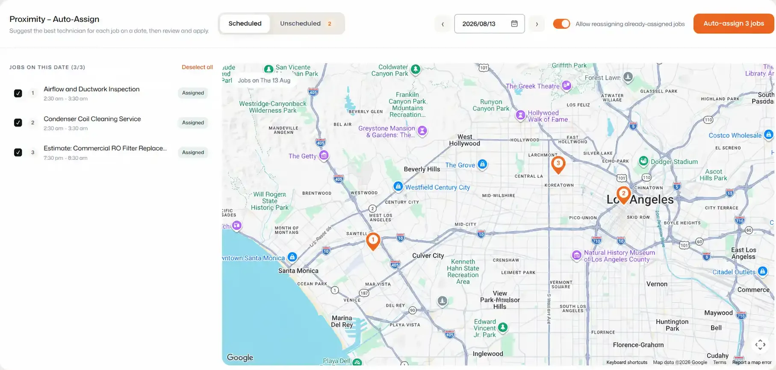Click The Grove shopping marker
The height and width of the screenshot is (370, 776).
click(482, 164)
